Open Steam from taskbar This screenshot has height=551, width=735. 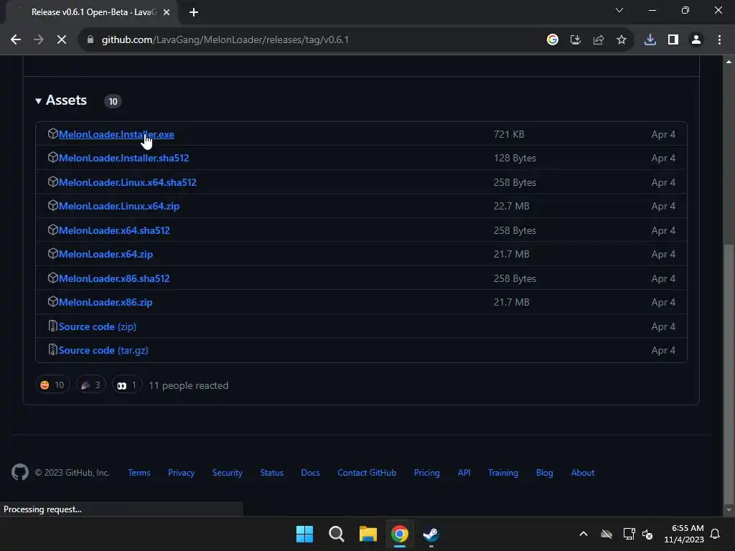431,534
